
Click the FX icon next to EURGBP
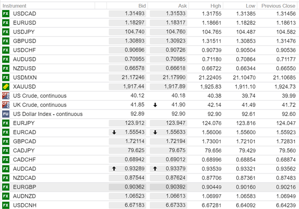coord(6,187)
